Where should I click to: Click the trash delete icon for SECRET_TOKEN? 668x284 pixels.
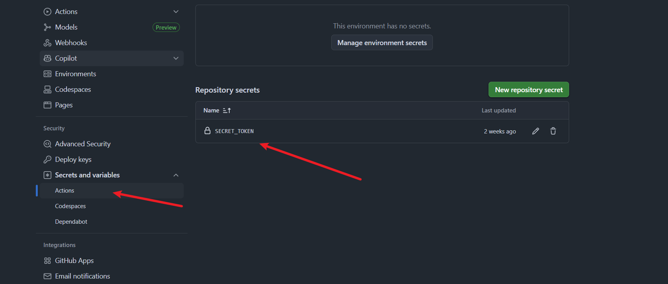(553, 131)
